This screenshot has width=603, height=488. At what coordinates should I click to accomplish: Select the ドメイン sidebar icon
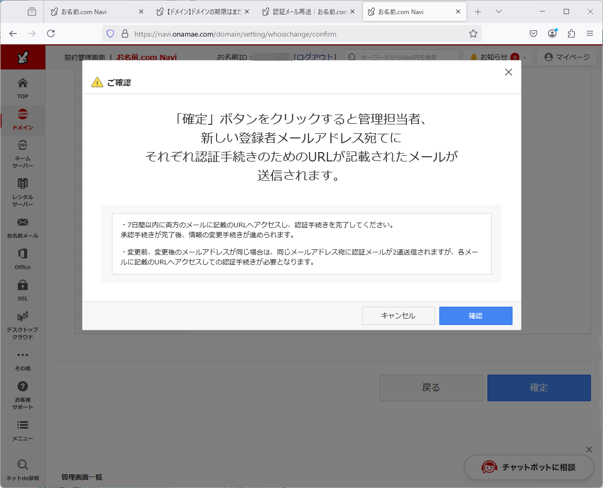pos(22,120)
